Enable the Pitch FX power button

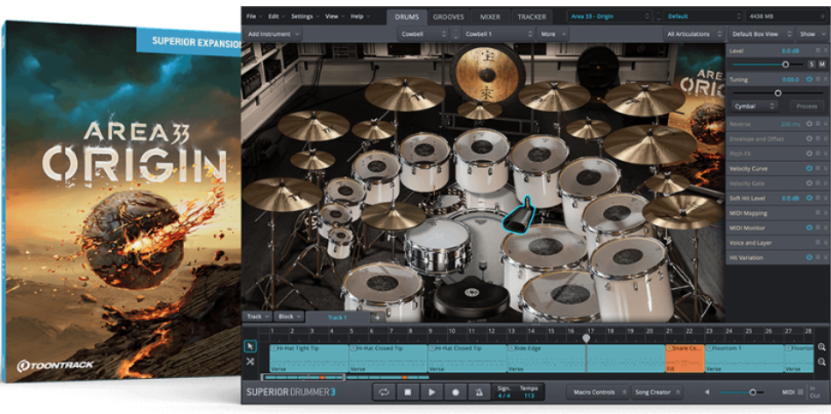pos(809,153)
